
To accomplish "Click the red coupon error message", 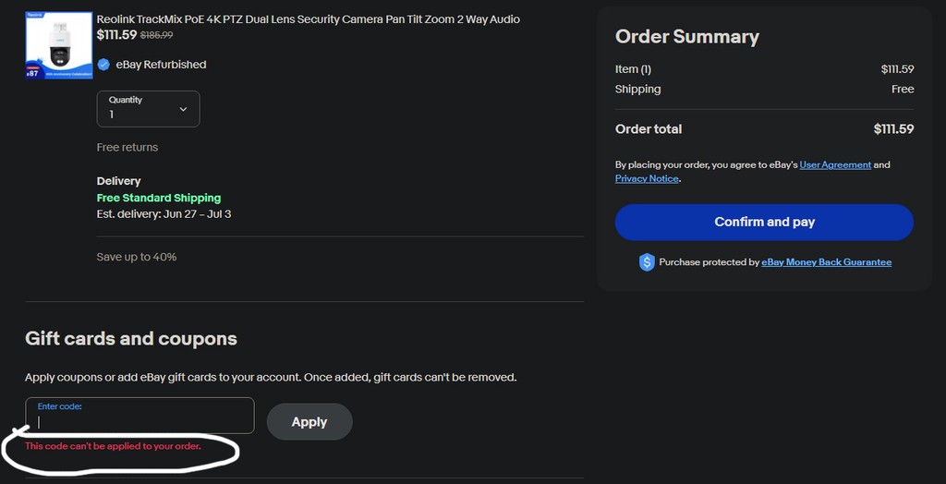I will [113, 446].
